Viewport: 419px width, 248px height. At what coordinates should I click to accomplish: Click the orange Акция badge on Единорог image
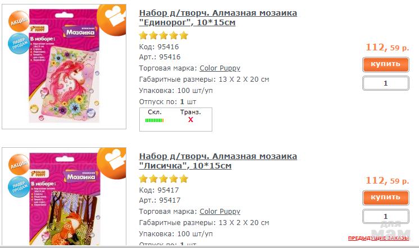[19, 21]
